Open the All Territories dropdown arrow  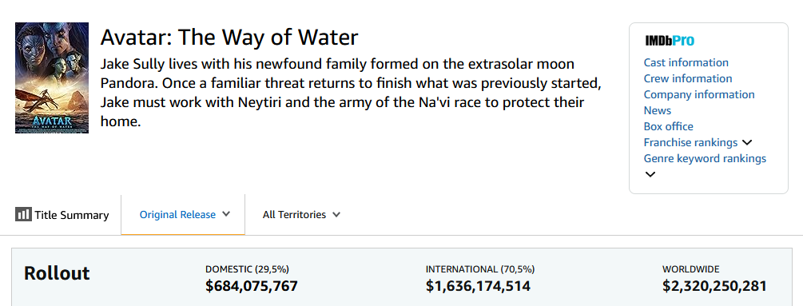[336, 214]
